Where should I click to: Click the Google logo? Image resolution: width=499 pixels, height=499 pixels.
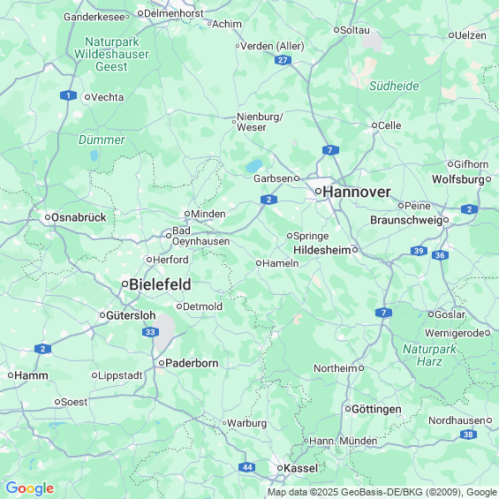tap(30, 488)
